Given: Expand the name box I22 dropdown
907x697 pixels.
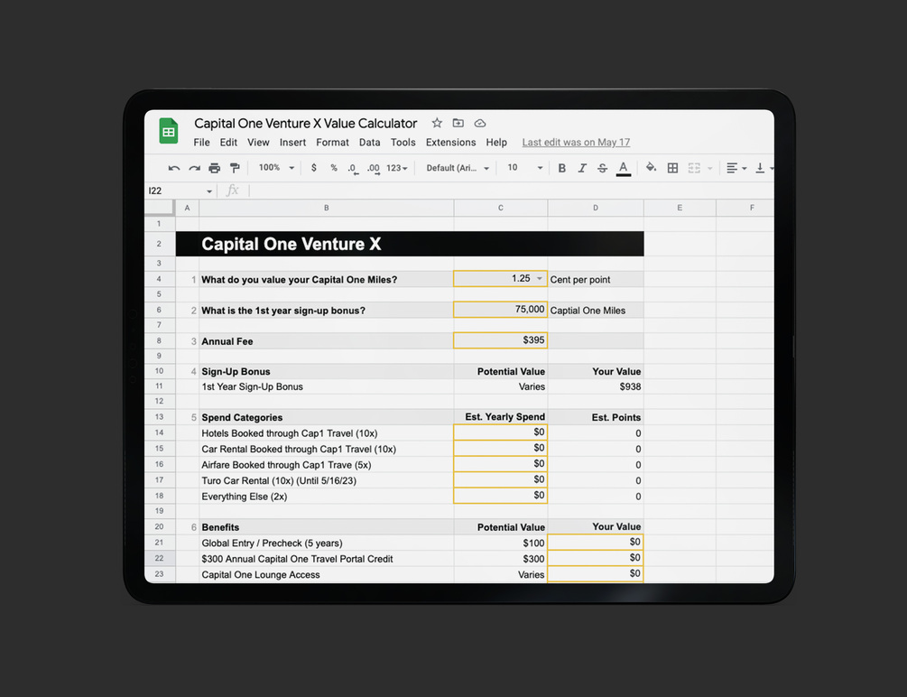Looking at the screenshot, I should [x=209, y=191].
